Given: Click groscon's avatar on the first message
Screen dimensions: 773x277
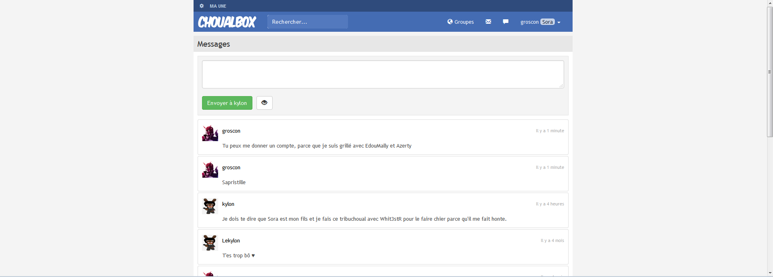Looking at the screenshot, I should (210, 133).
